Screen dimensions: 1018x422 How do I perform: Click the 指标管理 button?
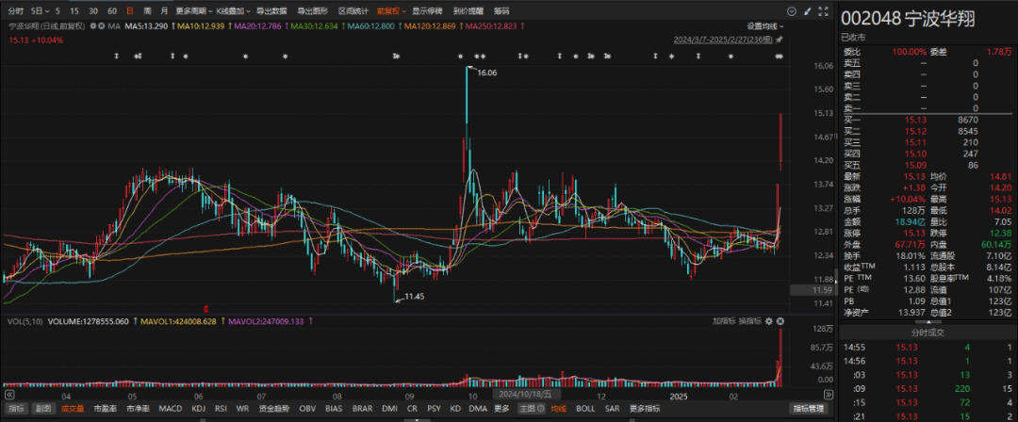(x=808, y=409)
